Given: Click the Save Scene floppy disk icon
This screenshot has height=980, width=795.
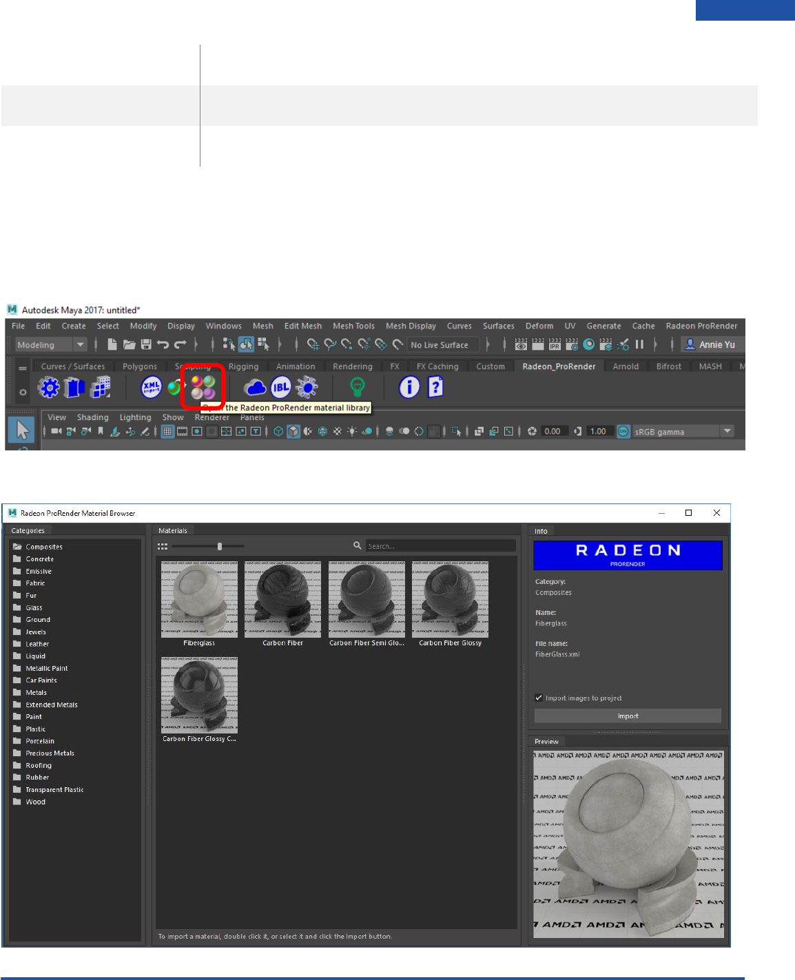Looking at the screenshot, I should coord(146,344).
